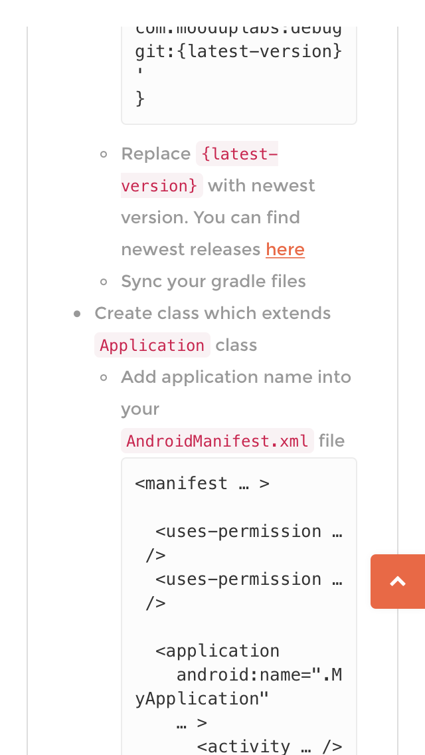Viewport: 425px width, 755px height.
Task: Click the hollow bullet beside "Sync your gradle files"
Action: click(104, 282)
